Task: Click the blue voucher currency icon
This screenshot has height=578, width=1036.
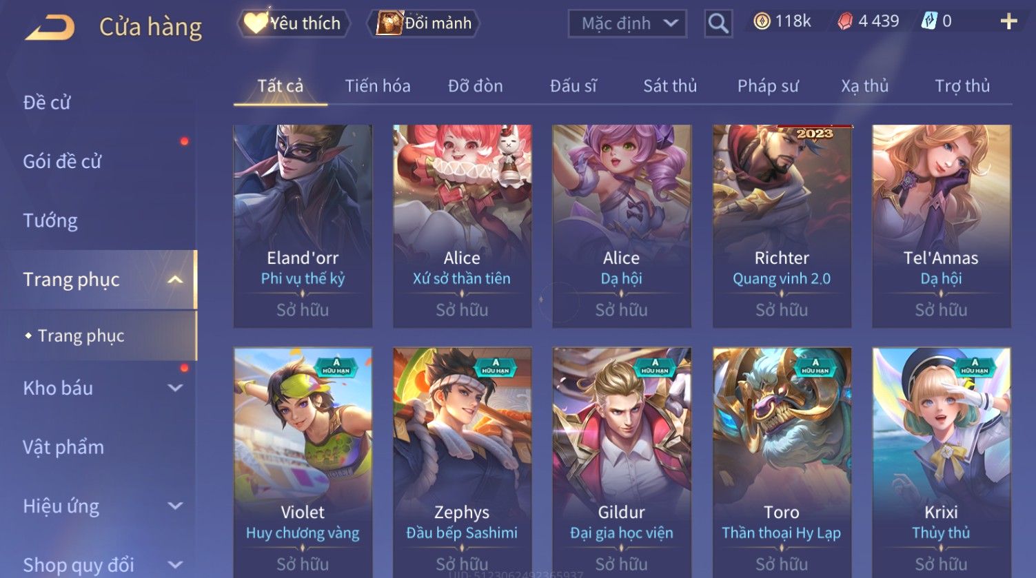Action: point(929,21)
